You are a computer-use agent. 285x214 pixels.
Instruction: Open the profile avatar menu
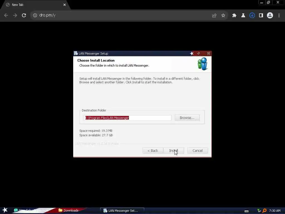(x=270, y=16)
